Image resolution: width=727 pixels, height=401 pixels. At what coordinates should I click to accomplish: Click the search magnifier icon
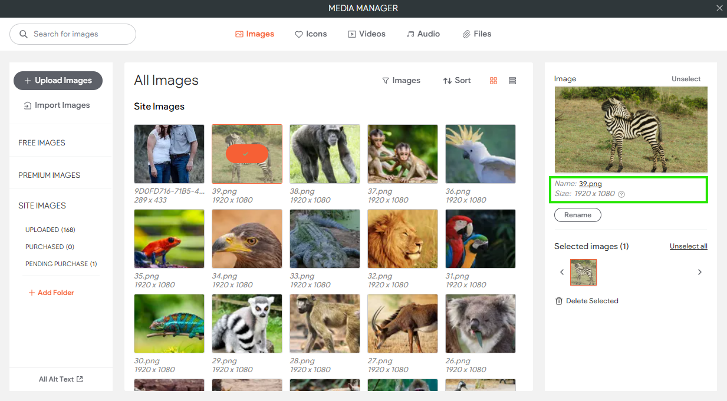(24, 34)
